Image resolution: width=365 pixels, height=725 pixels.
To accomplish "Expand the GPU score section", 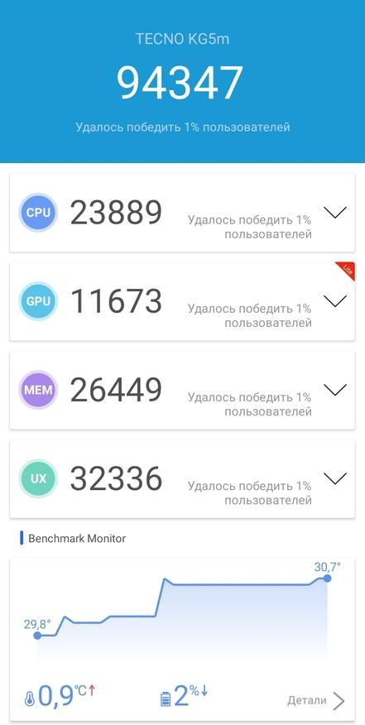I will (x=335, y=301).
